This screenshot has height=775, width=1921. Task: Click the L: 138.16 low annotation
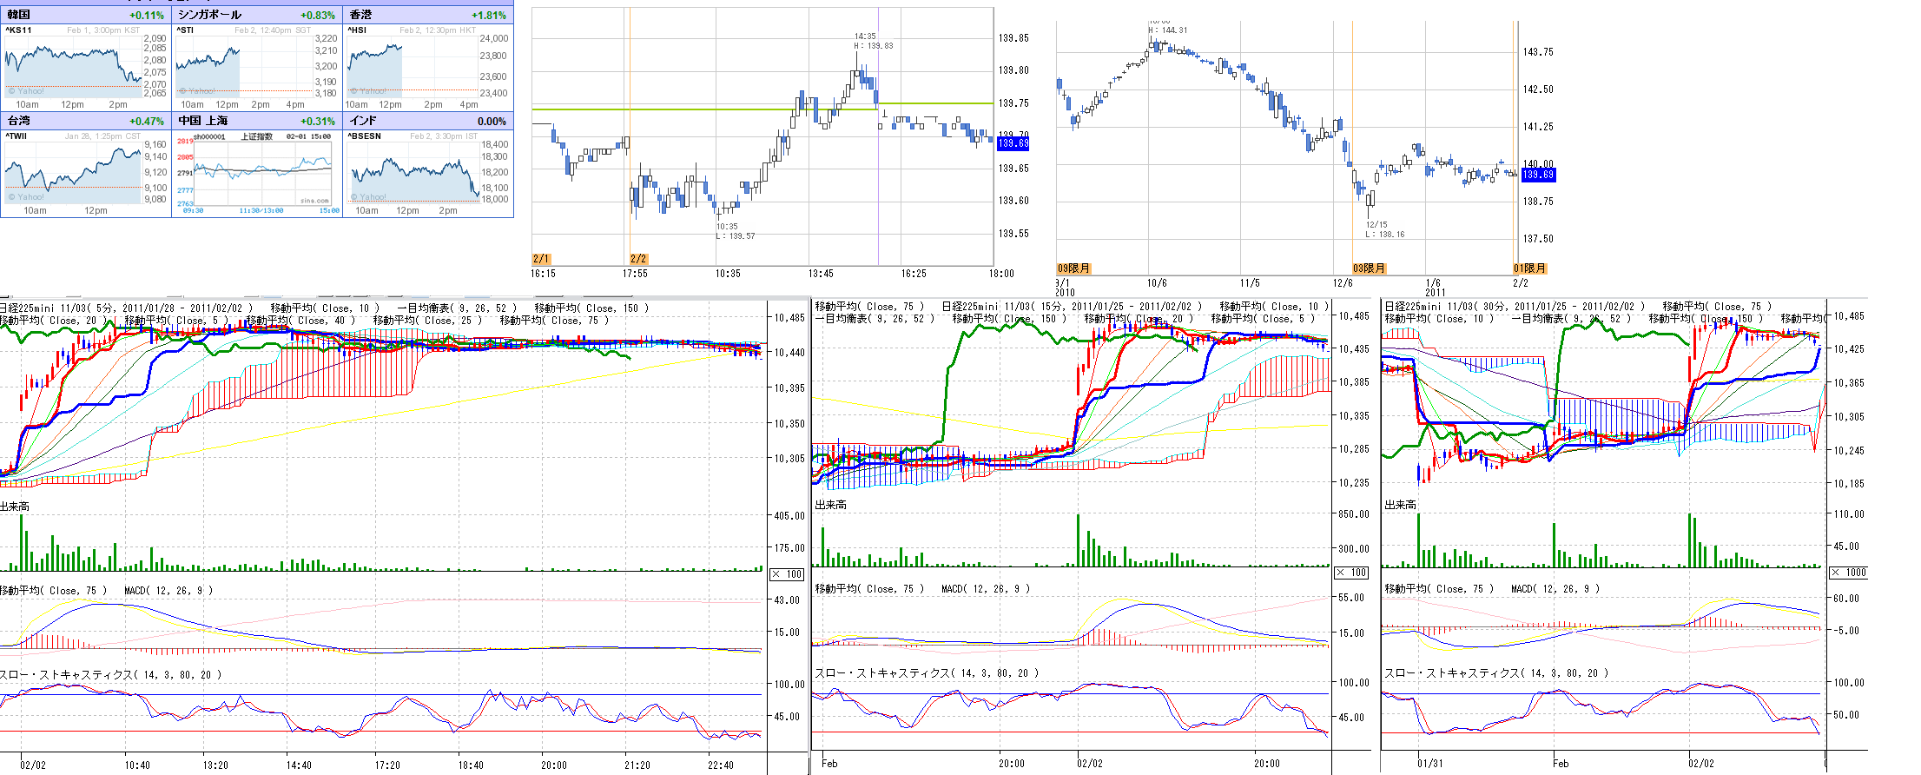point(1384,235)
